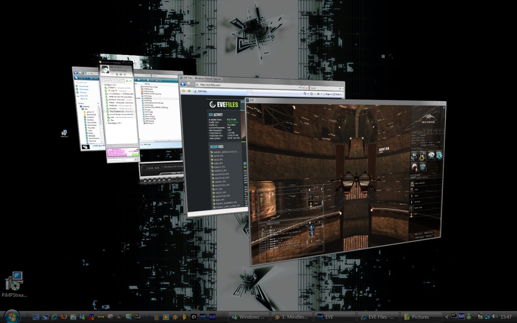Open recent file KATTR.JPG link
The image size is (517, 323).
pyautogui.click(x=219, y=155)
